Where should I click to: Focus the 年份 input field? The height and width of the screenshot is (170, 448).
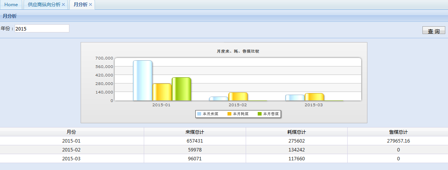tap(42, 29)
